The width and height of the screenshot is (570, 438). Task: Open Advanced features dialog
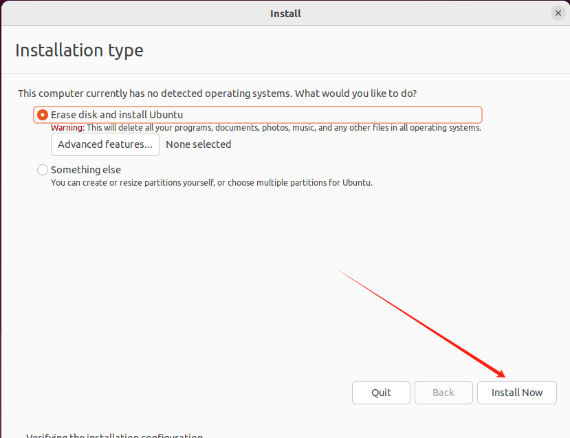point(105,144)
